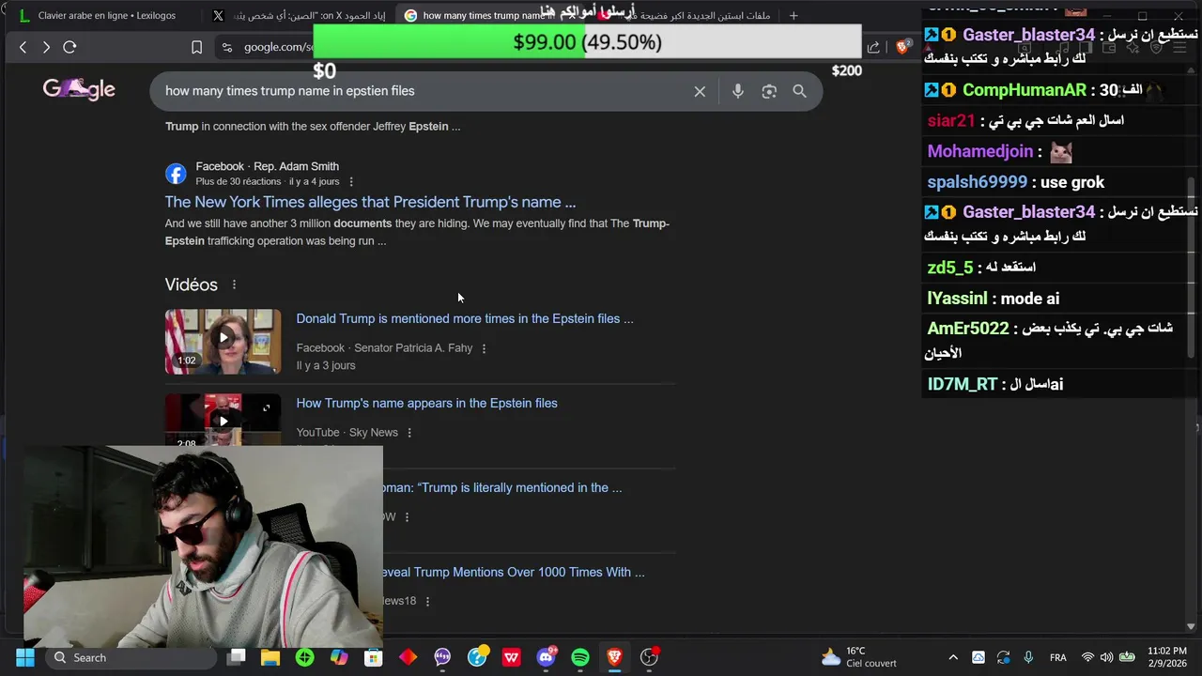
Task: Click the share icon in the address bar
Action: (x=873, y=47)
